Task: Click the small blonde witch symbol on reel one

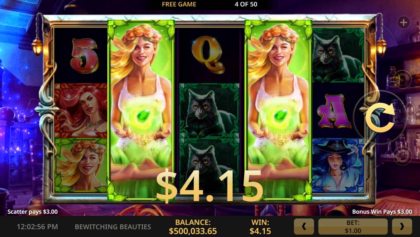Action: [81, 166]
